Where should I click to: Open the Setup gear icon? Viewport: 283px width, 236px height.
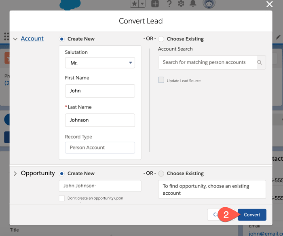[x=181, y=4]
